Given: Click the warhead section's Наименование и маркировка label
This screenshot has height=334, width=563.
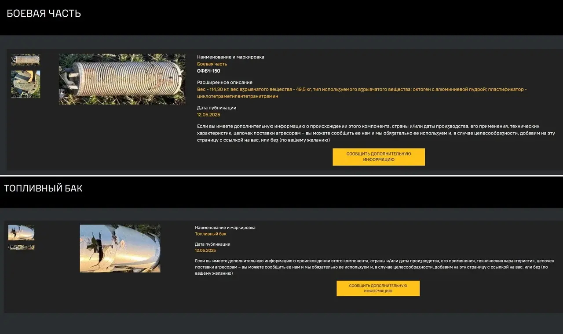Looking at the screenshot, I should pos(230,57).
